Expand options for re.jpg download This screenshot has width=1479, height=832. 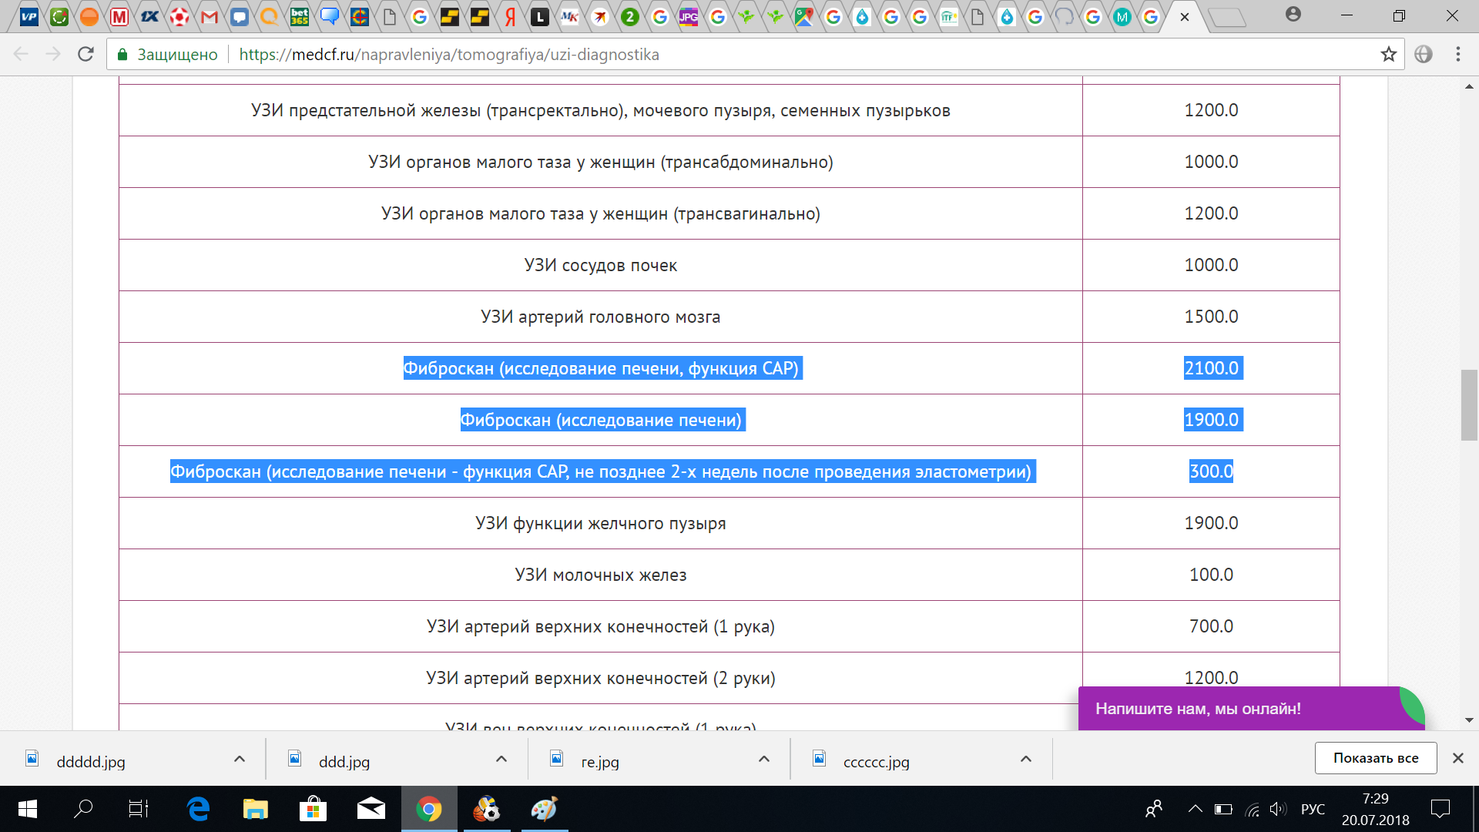tap(764, 759)
